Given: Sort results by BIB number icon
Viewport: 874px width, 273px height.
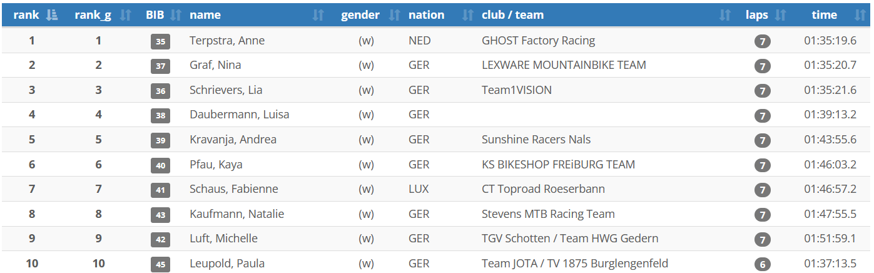Looking at the screenshot, I should (176, 15).
